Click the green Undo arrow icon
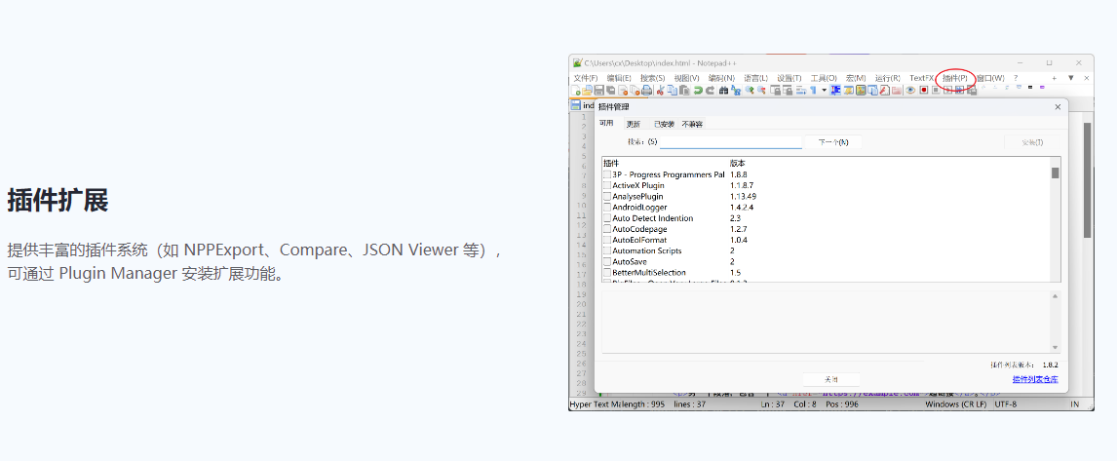 pyautogui.click(x=698, y=90)
